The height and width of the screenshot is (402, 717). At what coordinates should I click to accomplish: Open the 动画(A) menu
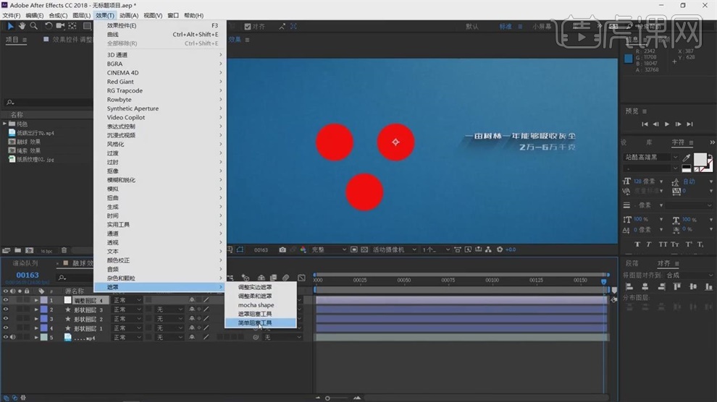pyautogui.click(x=129, y=15)
